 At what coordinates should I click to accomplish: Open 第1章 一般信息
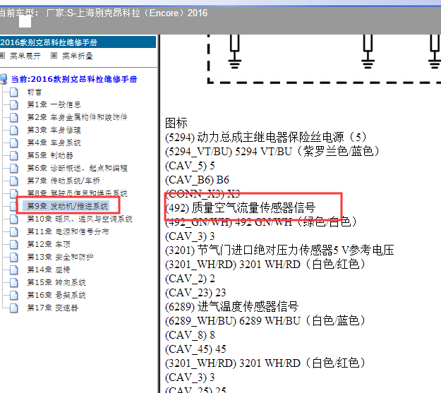coord(54,104)
